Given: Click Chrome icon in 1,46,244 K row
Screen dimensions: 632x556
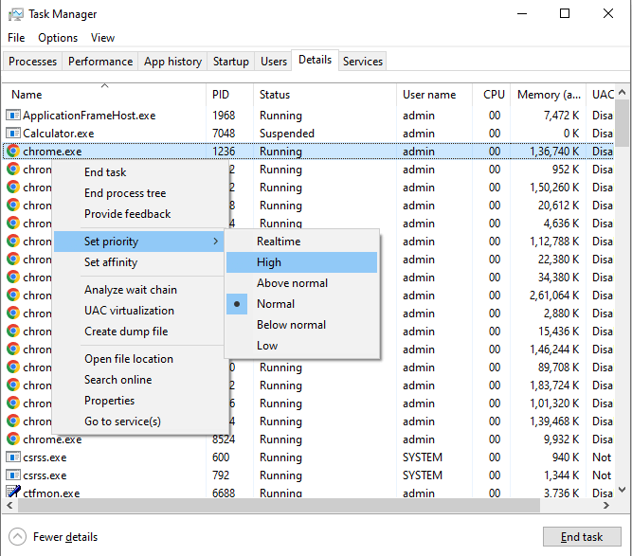Looking at the screenshot, I should (13, 350).
